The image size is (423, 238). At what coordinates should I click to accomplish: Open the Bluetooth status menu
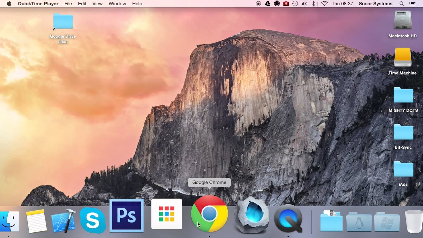pos(315,4)
